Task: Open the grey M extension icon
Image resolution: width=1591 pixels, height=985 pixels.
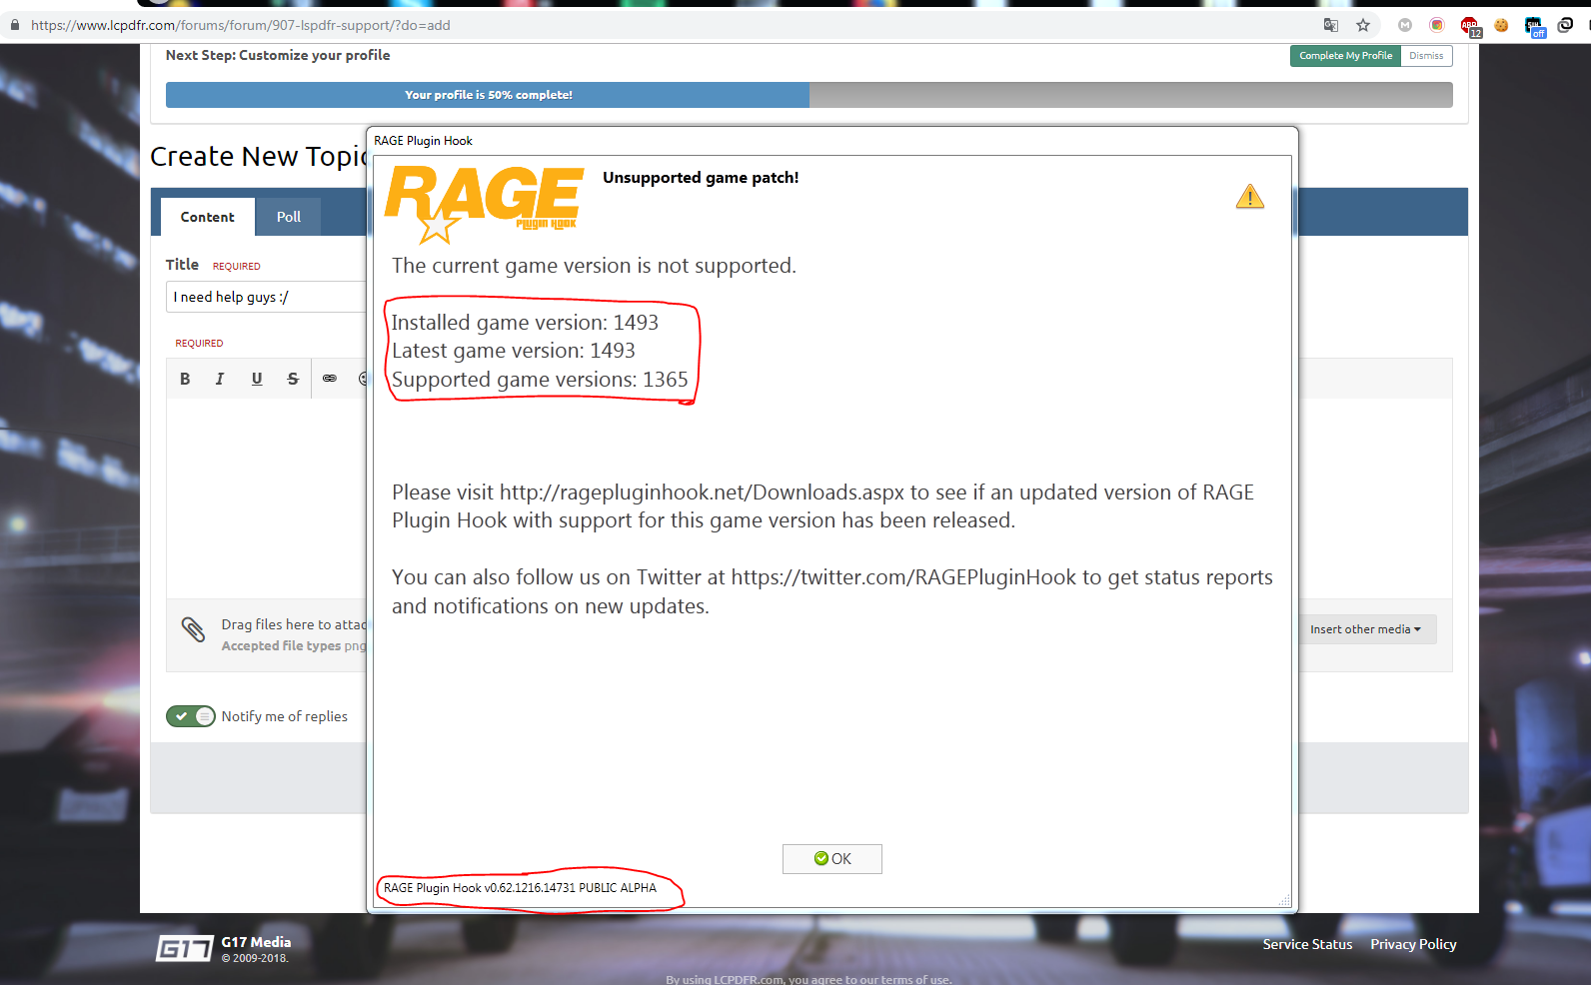Action: pos(1405,25)
